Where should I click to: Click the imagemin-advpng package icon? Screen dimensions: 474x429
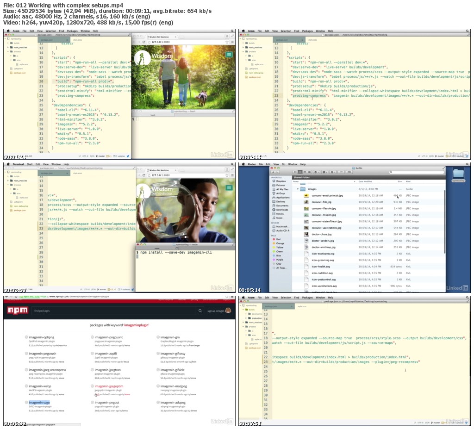(158, 403)
